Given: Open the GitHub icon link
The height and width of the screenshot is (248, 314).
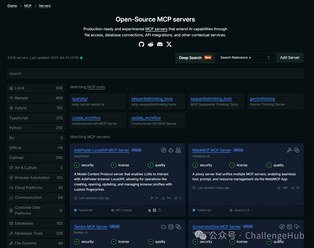Looking at the screenshot, I should tap(141, 44).
